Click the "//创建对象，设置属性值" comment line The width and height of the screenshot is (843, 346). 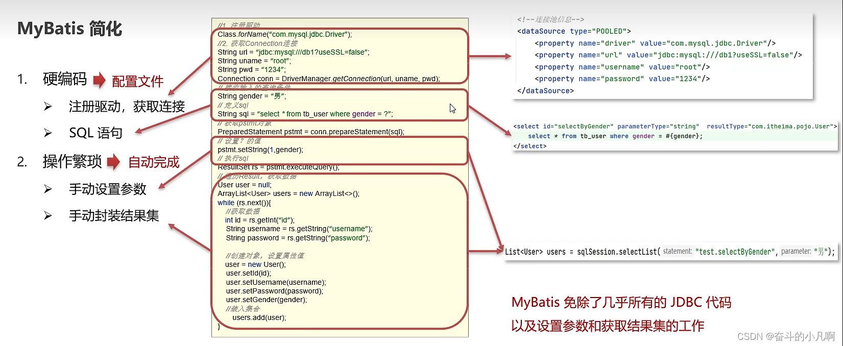(x=265, y=256)
